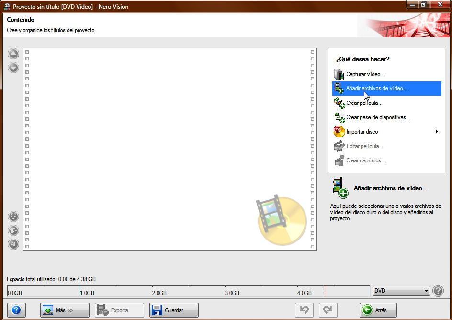Click the round filmstrip button left of the list
The image size is (452, 320).
[x=13, y=230]
